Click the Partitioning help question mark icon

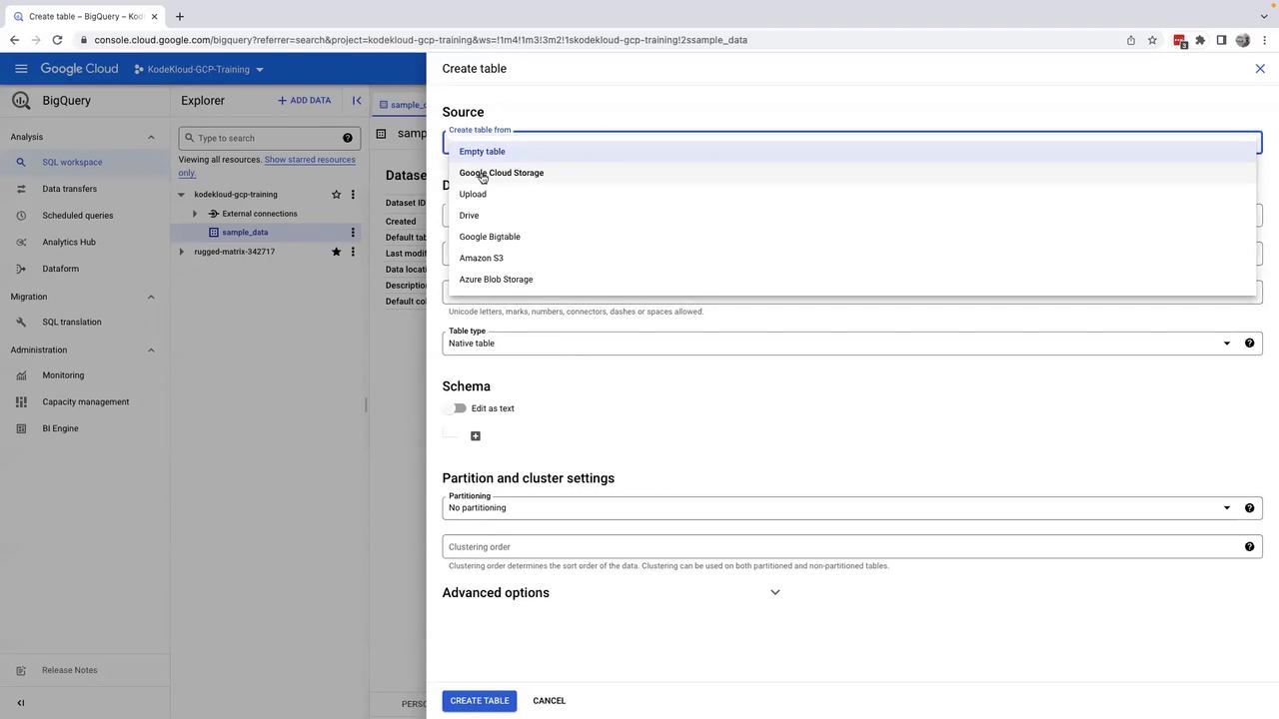pyautogui.click(x=1249, y=508)
